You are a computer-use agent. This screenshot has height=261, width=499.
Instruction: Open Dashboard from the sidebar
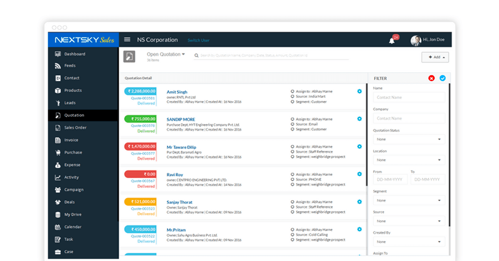click(74, 54)
